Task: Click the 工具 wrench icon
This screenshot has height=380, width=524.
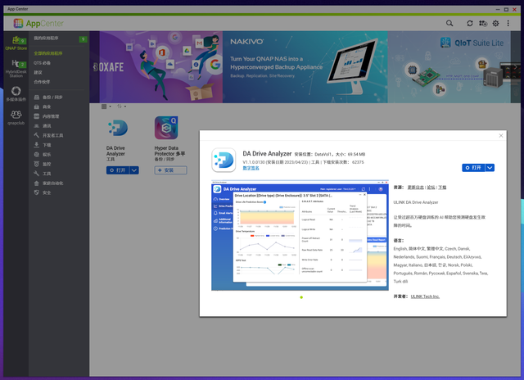Action: [x=37, y=174]
